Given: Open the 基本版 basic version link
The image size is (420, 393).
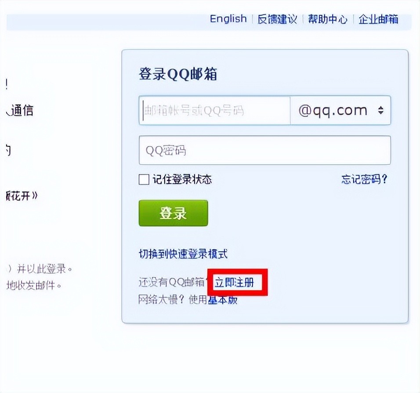Looking at the screenshot, I should (x=223, y=300).
